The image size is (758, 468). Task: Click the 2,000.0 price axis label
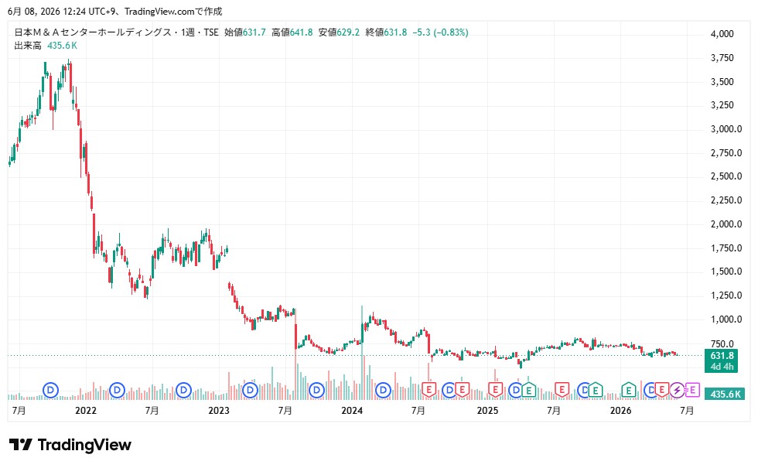pyautogui.click(x=726, y=224)
